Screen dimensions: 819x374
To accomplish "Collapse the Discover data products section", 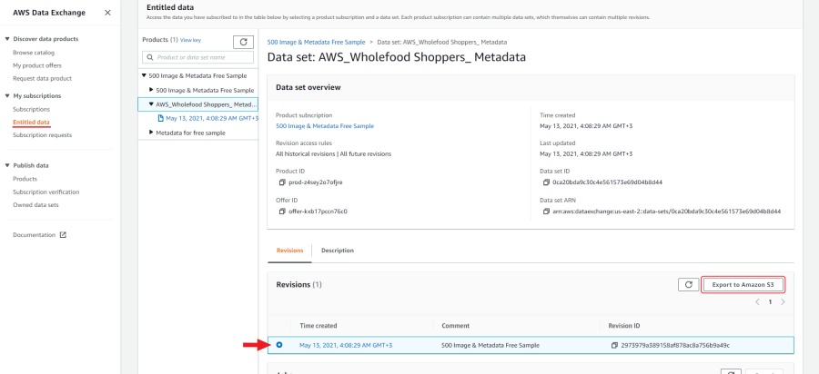I will pos(7,39).
